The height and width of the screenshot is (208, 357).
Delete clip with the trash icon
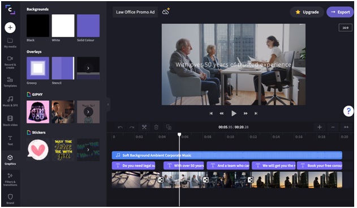click(156, 128)
